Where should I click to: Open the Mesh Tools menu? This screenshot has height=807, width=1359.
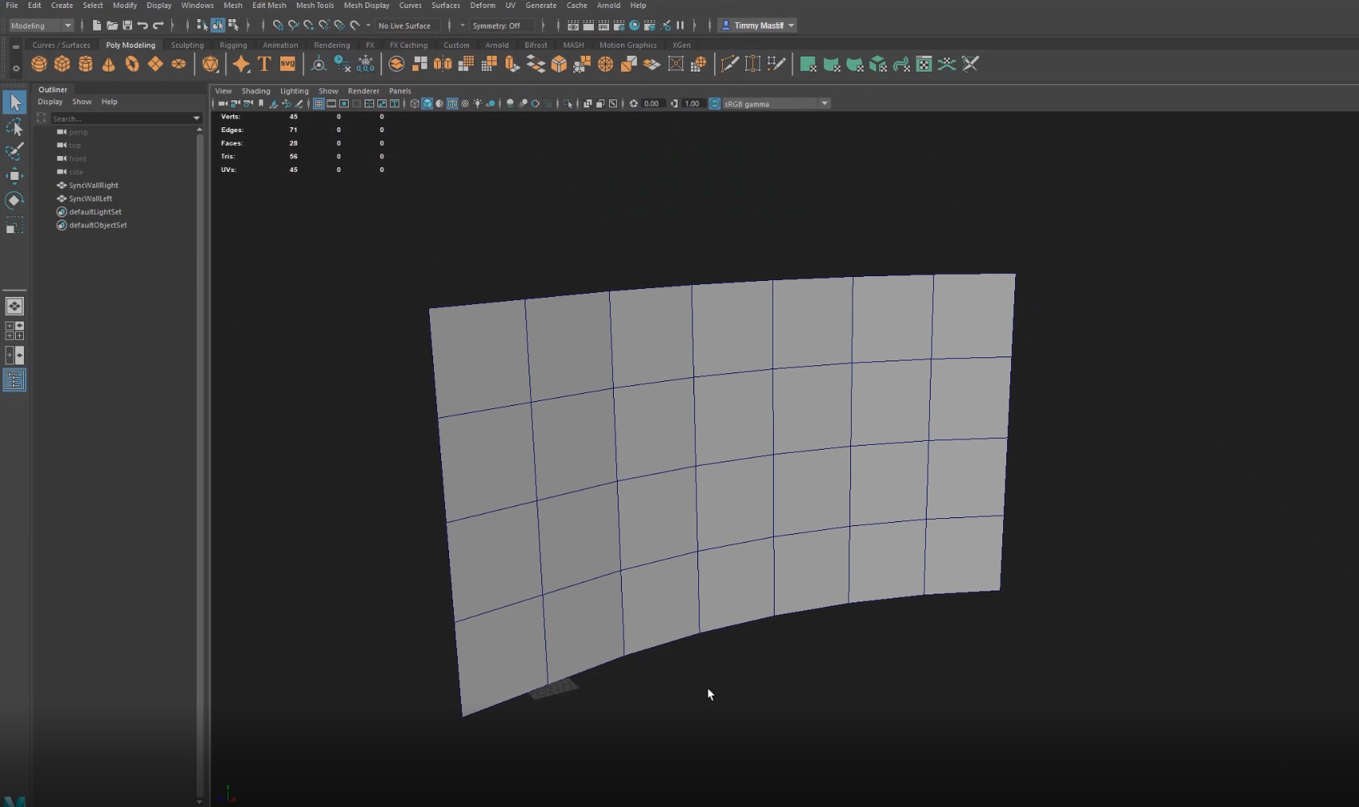point(314,6)
